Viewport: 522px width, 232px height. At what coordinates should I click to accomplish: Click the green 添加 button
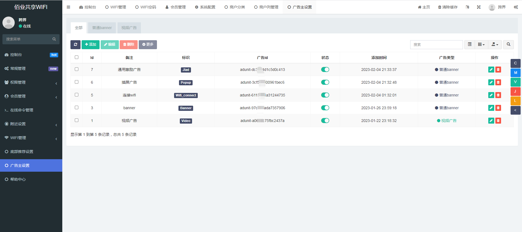click(x=90, y=45)
